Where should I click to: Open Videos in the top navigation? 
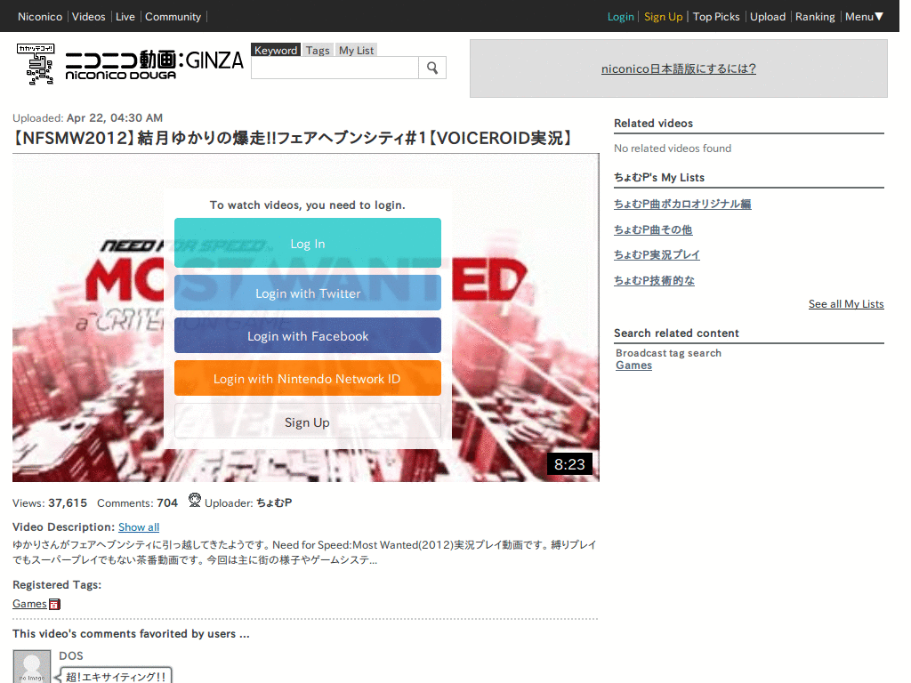(x=89, y=17)
